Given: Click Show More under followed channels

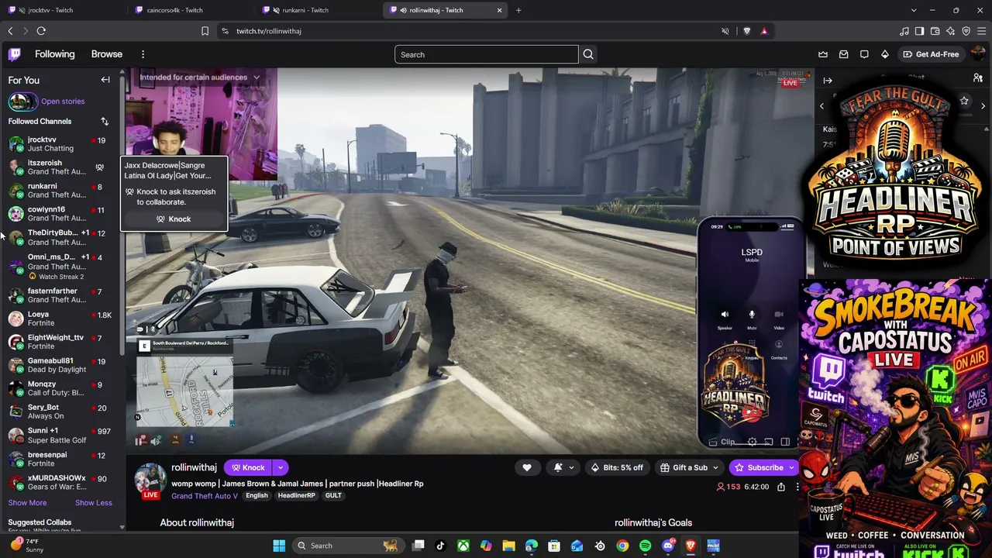Looking at the screenshot, I should pos(27,503).
